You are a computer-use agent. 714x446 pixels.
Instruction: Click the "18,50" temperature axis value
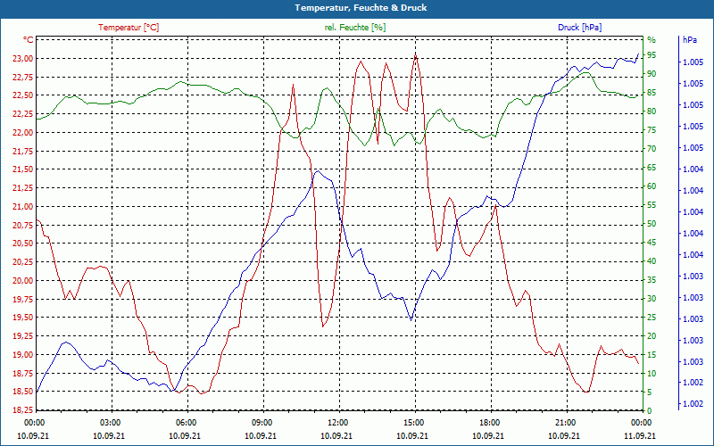point(22,392)
